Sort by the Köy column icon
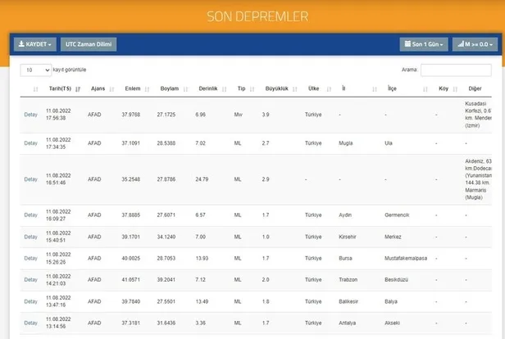The height and width of the screenshot is (339, 505). click(x=455, y=89)
